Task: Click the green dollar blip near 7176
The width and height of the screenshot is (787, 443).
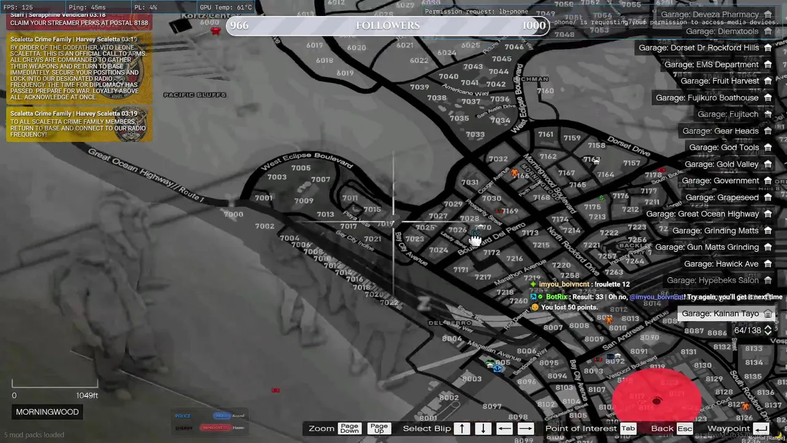Action: tap(602, 198)
